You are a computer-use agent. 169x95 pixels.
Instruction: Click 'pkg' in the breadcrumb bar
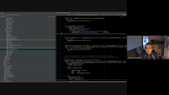[x=4, y=15]
